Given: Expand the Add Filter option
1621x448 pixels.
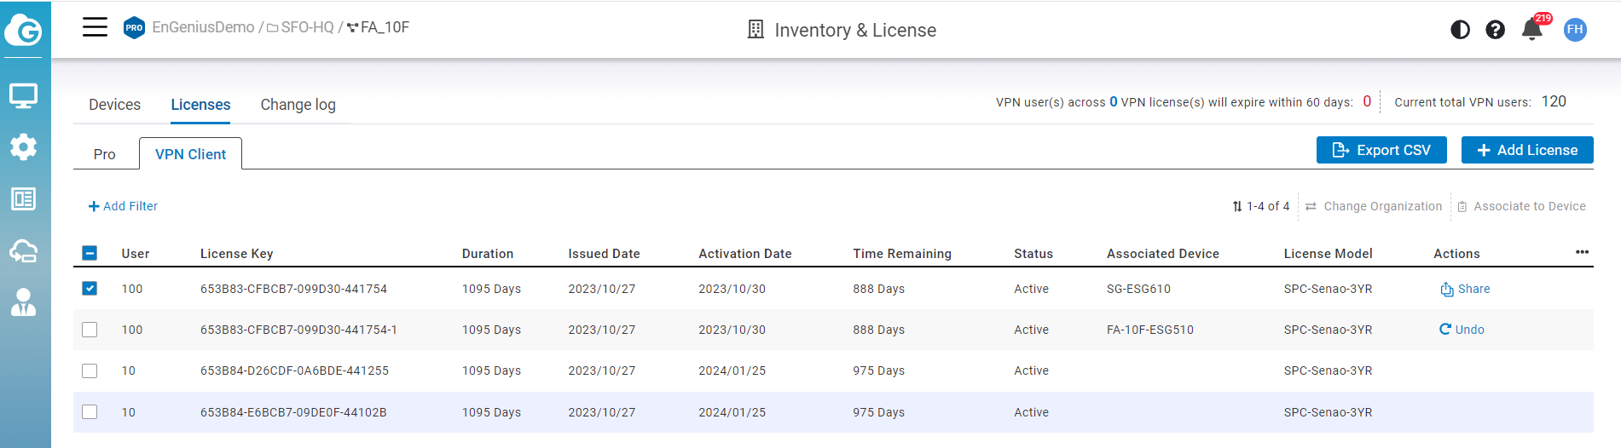Looking at the screenshot, I should click(124, 206).
